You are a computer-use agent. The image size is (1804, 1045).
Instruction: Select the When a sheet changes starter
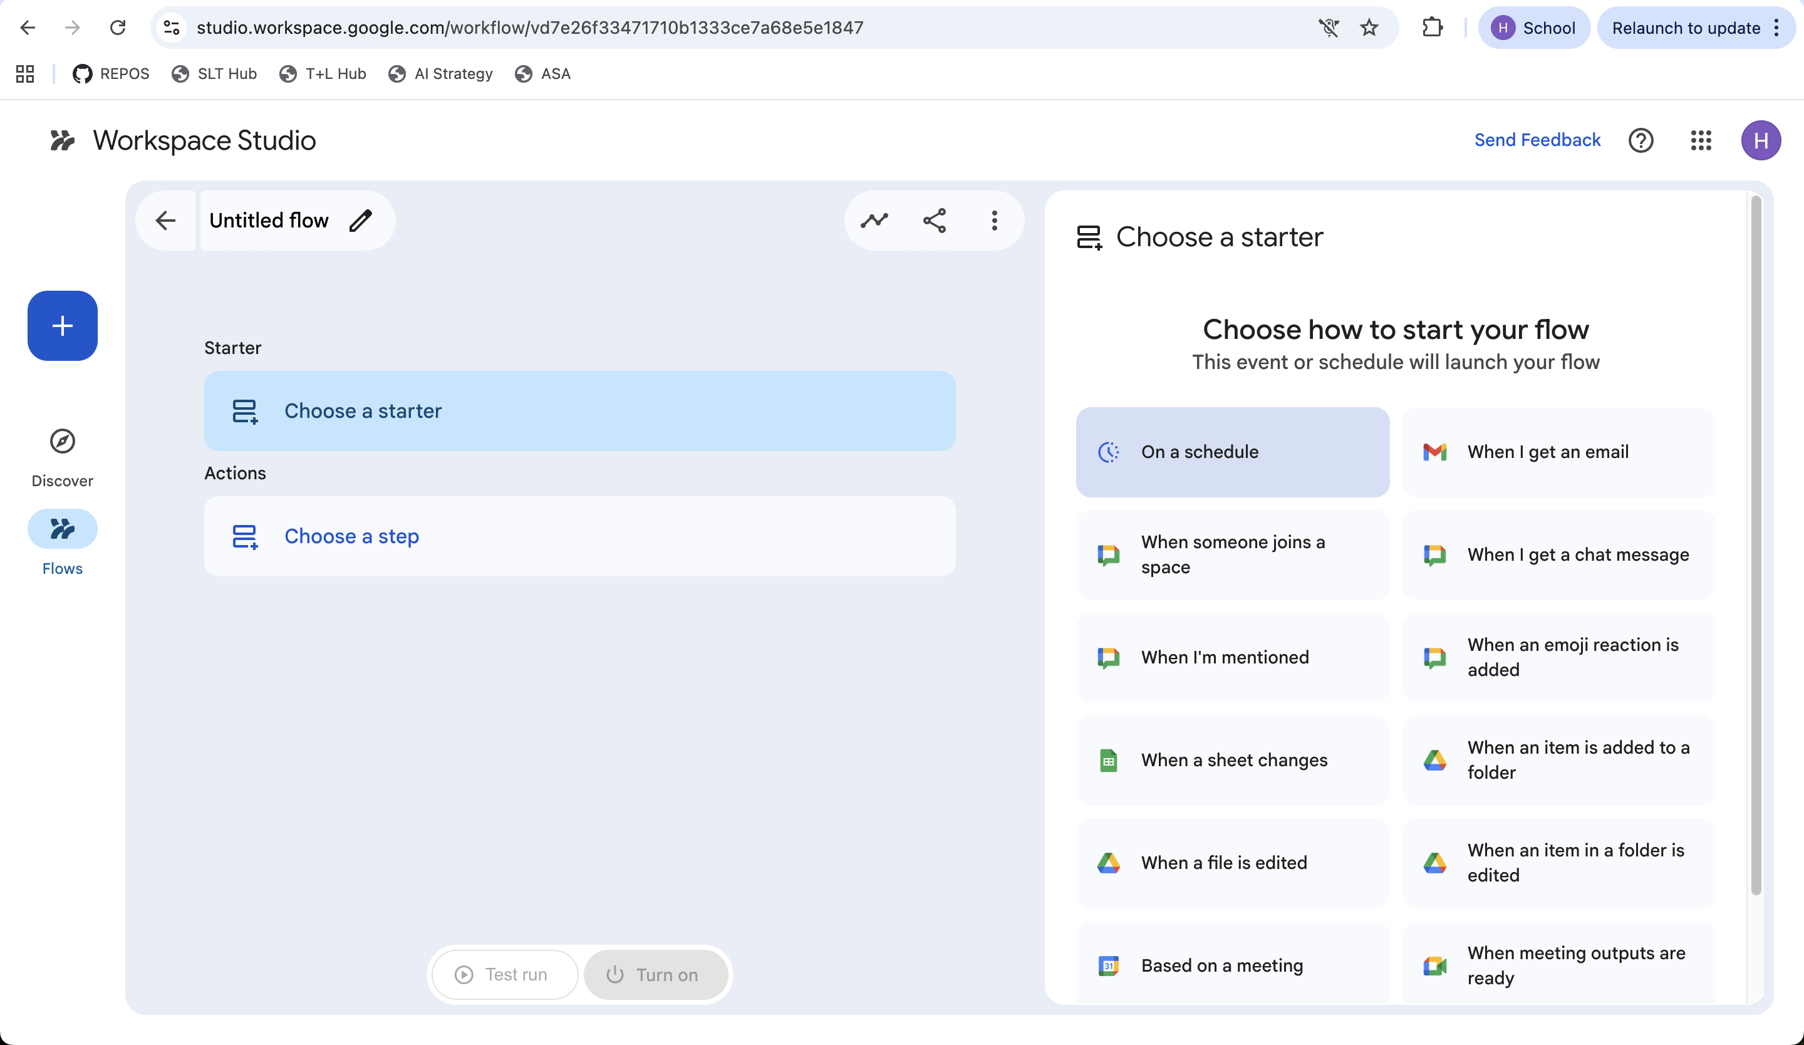point(1233,760)
